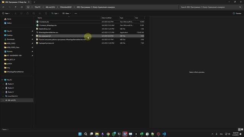
Task: Click the monitor icon in the address bar
Action: click(x=28, y=7)
